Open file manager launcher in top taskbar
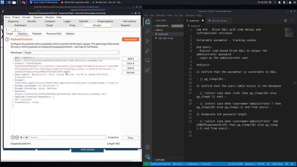Screen dimensions: 297x167 pos(14,2)
